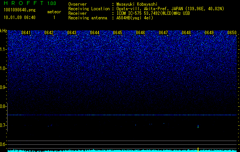The image size is (240, 152).
Task: Click the 1.0 frequency axis label
Action: click(3, 68)
